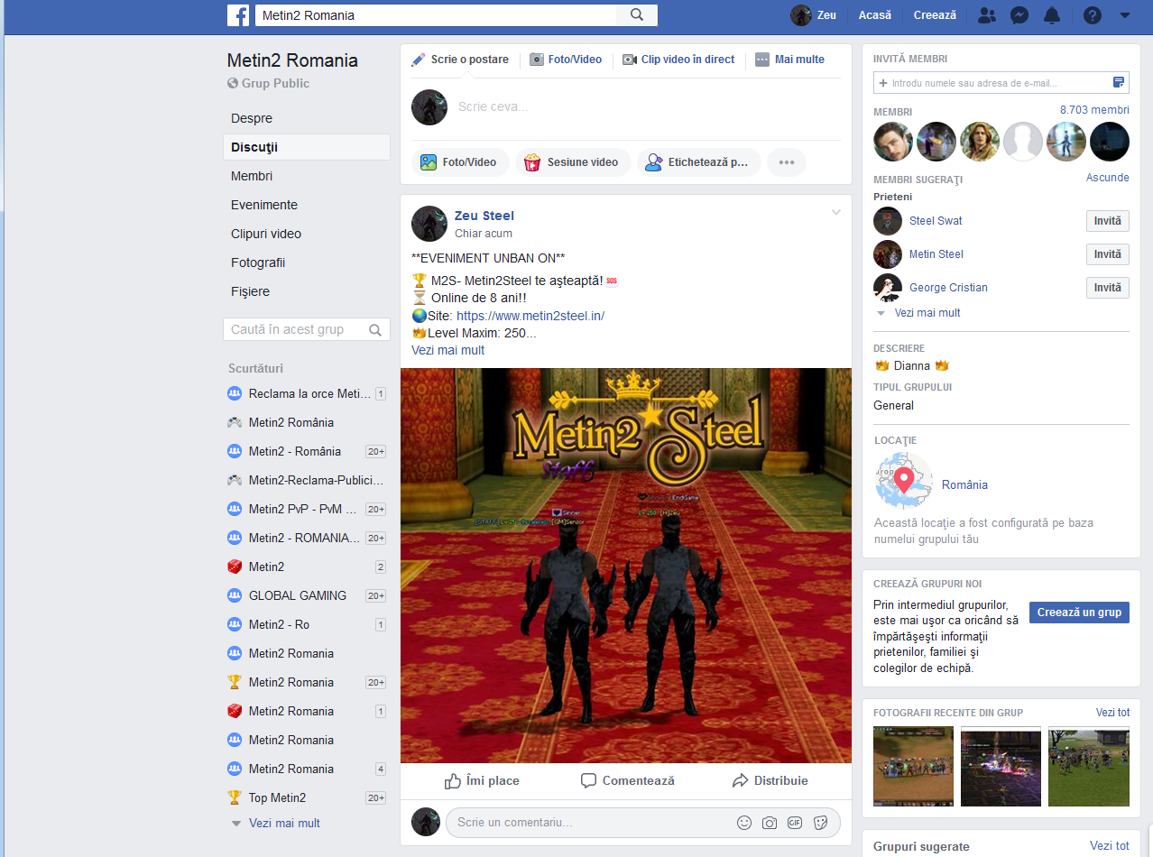Open Zeu Steel author name link

point(484,216)
